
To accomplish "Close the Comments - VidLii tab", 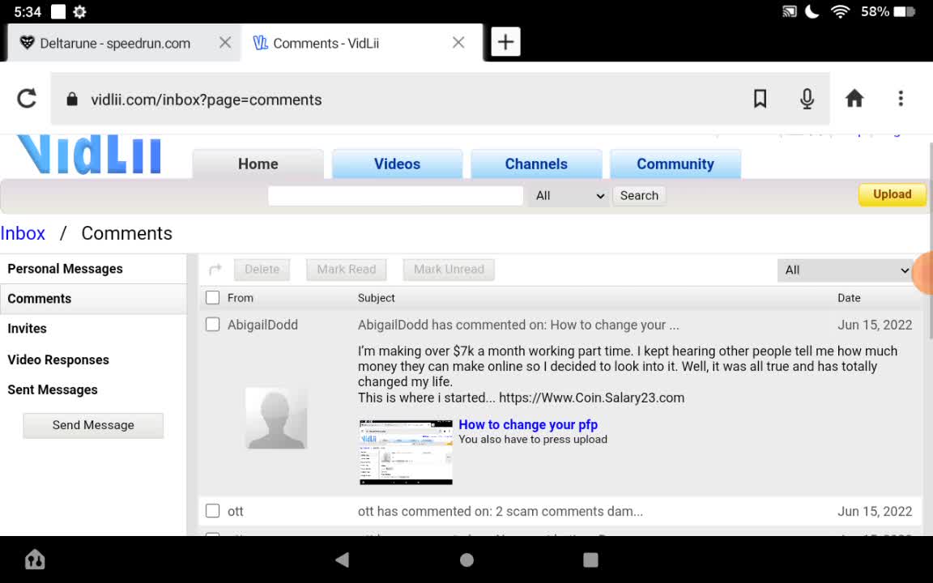I will 458,42.
